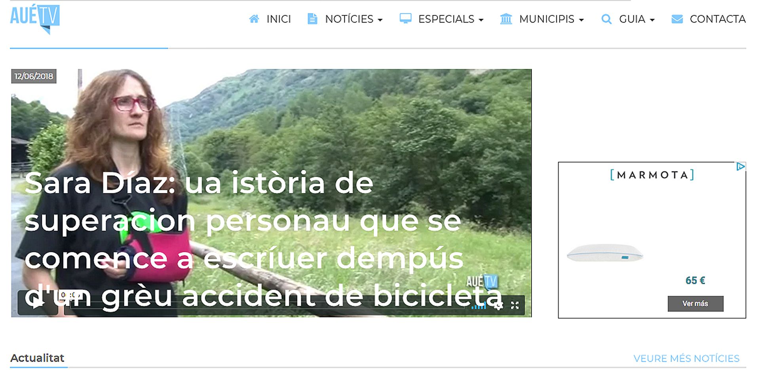Open video settings gear icon
Image resolution: width=760 pixels, height=370 pixels.
(x=499, y=305)
